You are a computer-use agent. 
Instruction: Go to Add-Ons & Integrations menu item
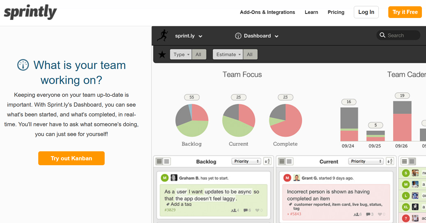point(267,12)
